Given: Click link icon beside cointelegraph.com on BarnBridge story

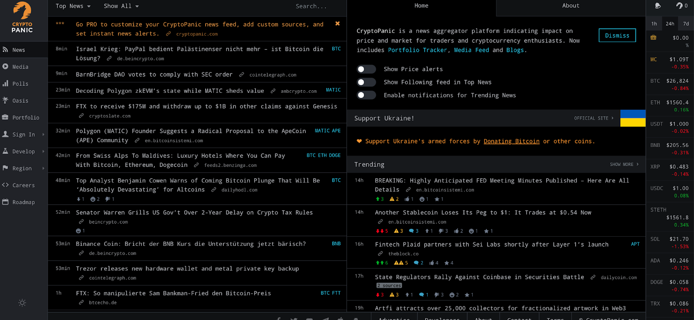Looking at the screenshot, I should [241, 75].
